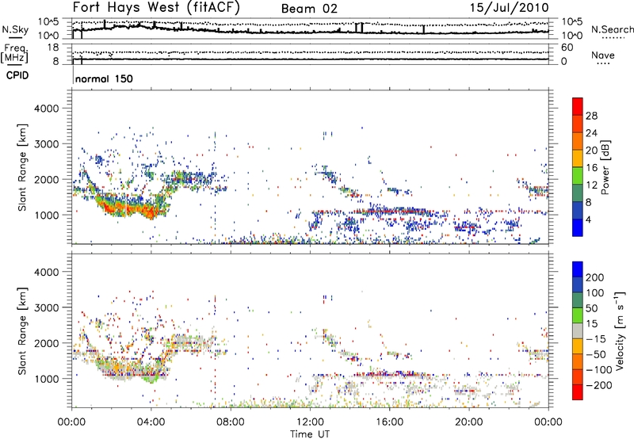Click the '12:00' time tick label

tap(310, 422)
